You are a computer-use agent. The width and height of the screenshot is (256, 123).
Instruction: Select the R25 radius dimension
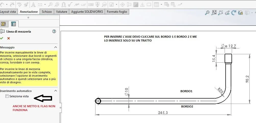(220, 91)
